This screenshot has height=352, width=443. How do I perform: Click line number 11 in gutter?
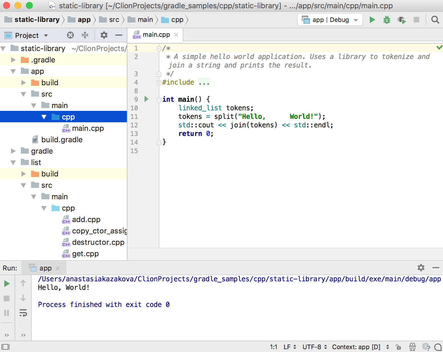[134, 117]
